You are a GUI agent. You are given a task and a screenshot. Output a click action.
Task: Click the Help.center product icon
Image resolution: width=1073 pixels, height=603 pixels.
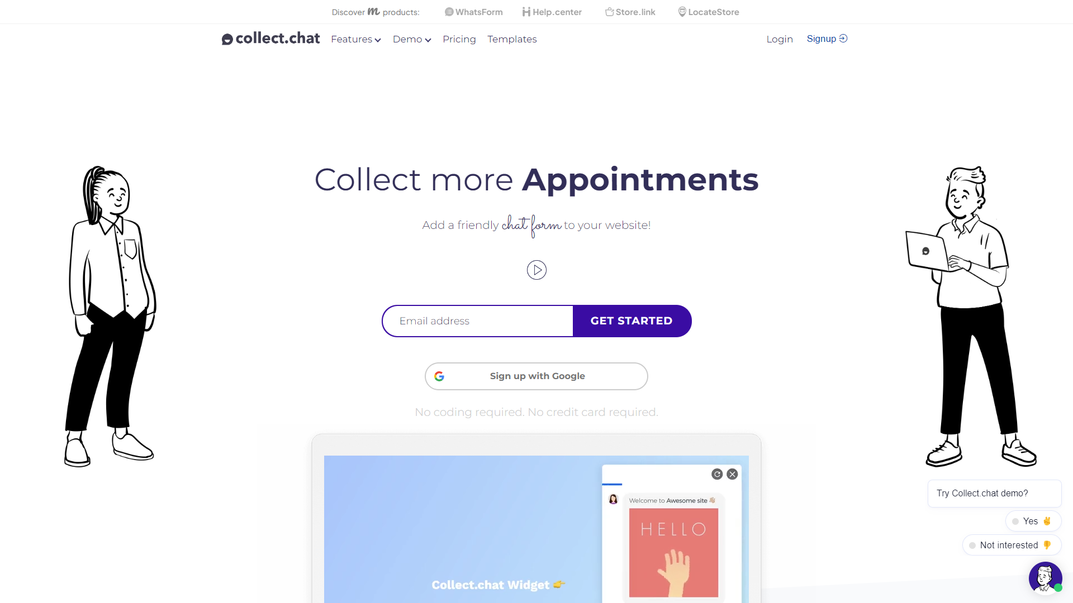(x=525, y=12)
